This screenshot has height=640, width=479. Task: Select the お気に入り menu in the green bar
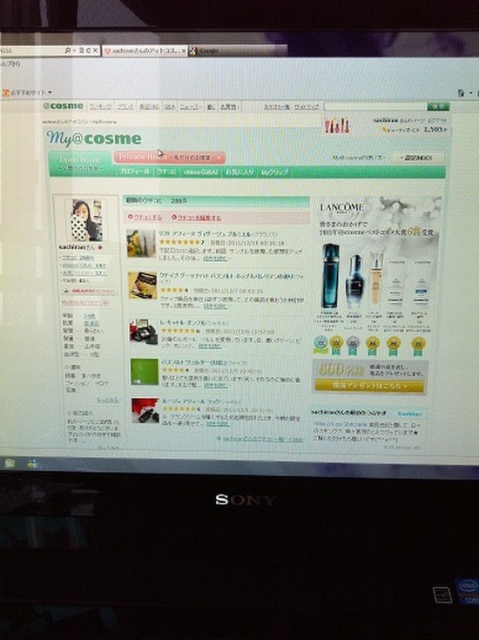pyautogui.click(x=239, y=172)
